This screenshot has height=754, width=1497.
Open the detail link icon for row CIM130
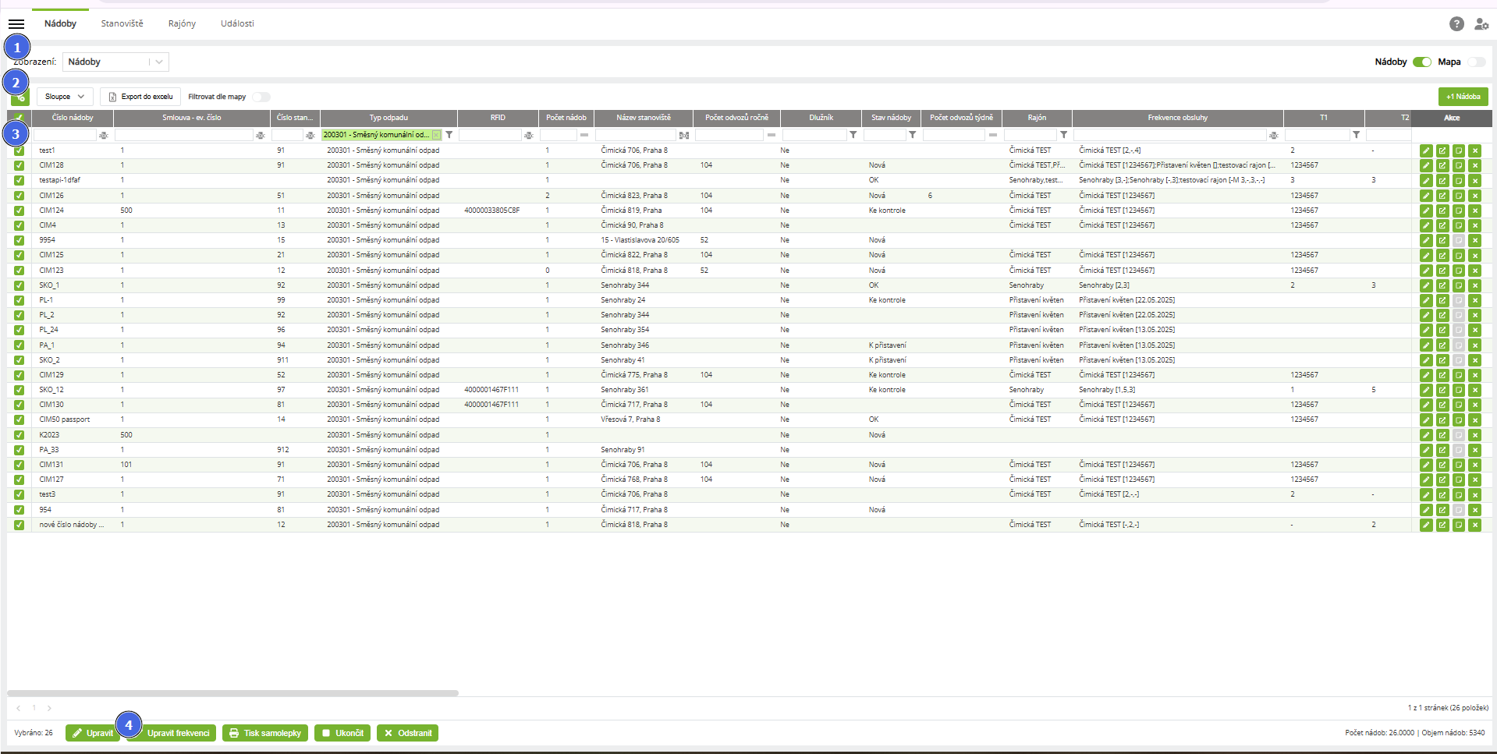tap(1442, 405)
